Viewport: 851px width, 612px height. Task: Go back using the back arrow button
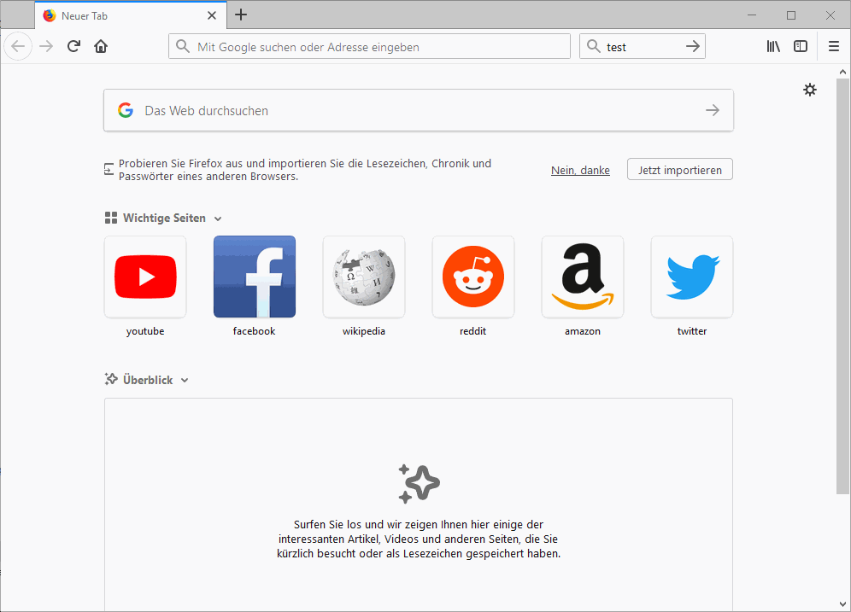(x=18, y=47)
